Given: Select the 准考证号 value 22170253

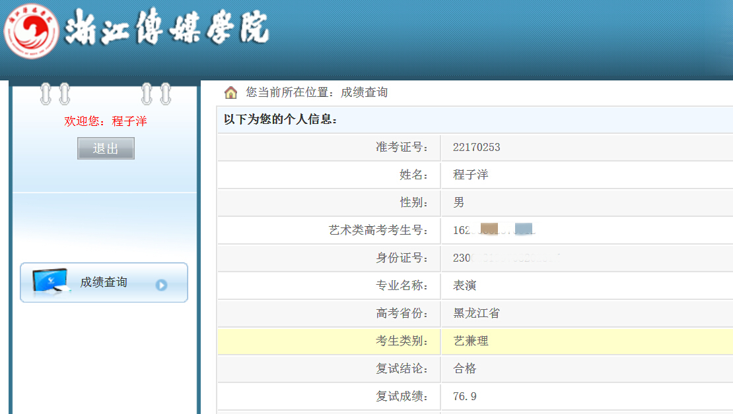Looking at the screenshot, I should [x=476, y=147].
